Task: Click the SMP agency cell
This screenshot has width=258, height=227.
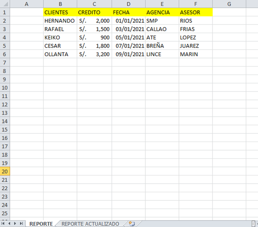Action: tap(162, 21)
